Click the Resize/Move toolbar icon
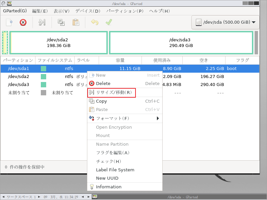The height and width of the screenshot is (200, 267). [x=42, y=22]
